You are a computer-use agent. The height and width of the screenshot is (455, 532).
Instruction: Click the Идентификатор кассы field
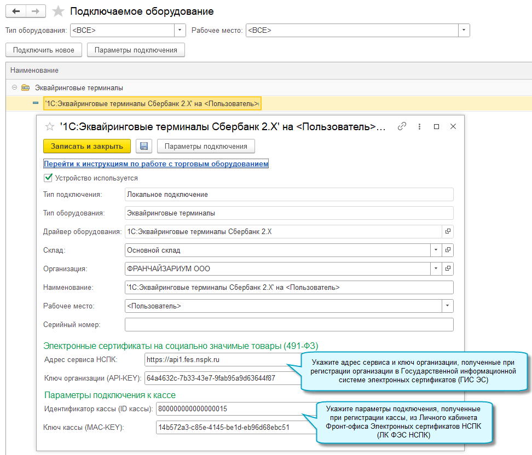tap(236, 409)
